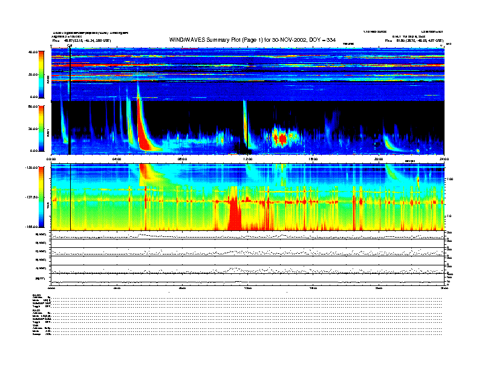Click the 20:00 tick label under RAD1 panel
Viewport: 479px width, 370px height.
coord(379,159)
